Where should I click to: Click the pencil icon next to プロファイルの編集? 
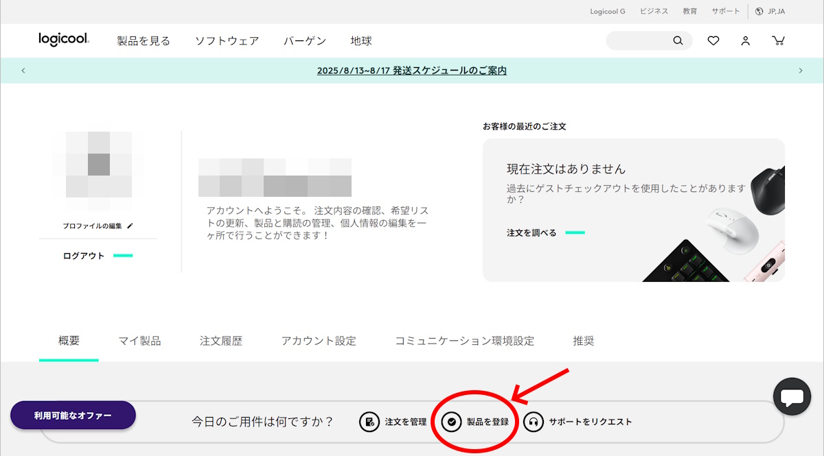(129, 225)
